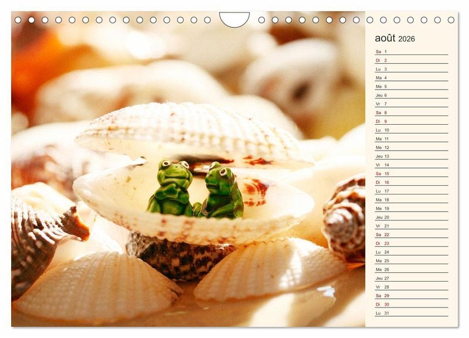Click the Di 23 calendar entry
Screen dimensions: 469x338
(x=411, y=243)
